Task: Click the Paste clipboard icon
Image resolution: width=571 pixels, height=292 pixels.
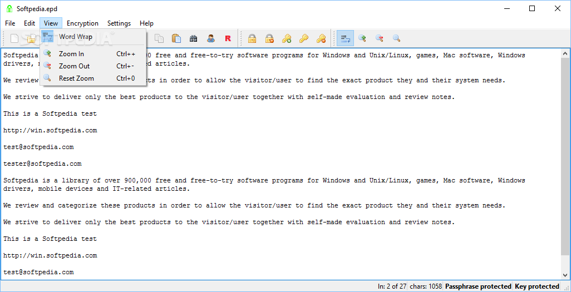Action: (x=176, y=38)
